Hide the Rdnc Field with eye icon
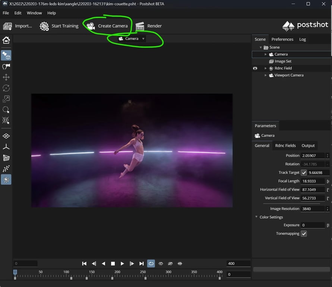 255,68
